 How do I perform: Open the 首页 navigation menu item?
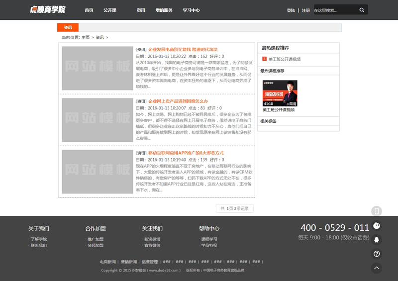click(89, 10)
